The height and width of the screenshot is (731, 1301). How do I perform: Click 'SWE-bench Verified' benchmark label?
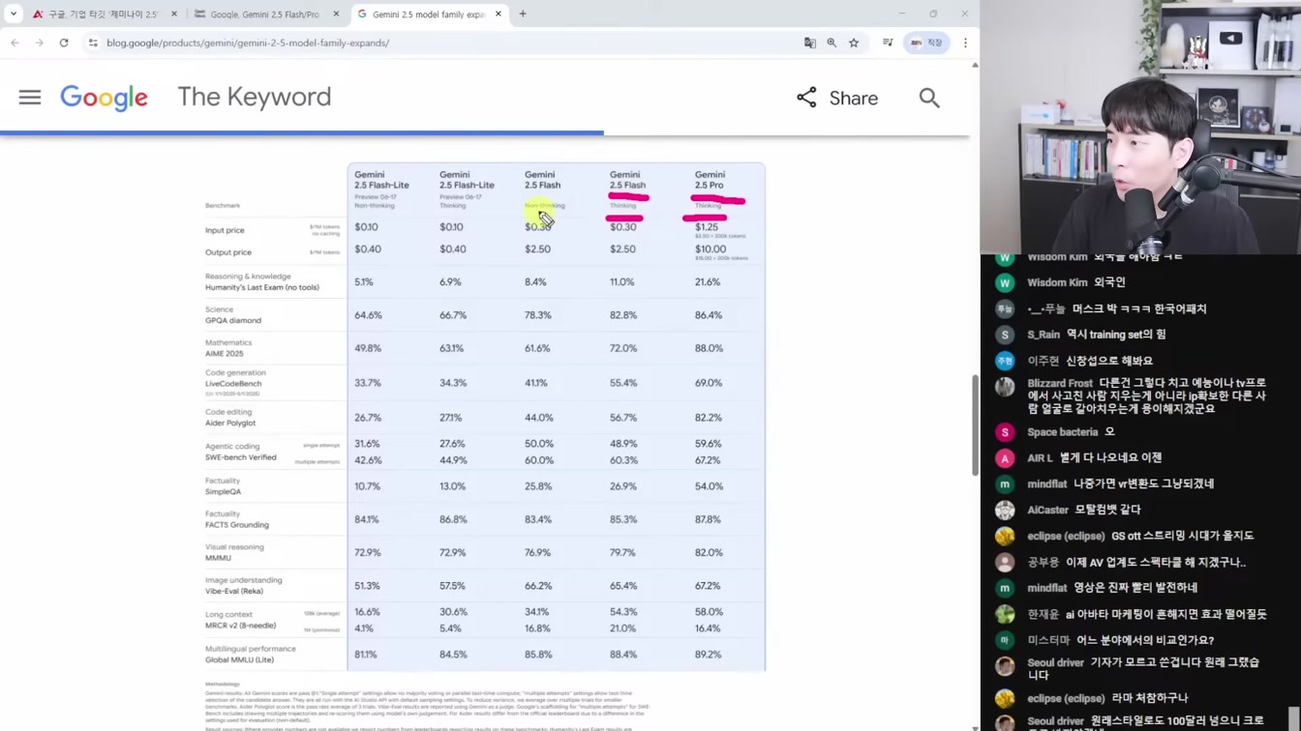240,457
